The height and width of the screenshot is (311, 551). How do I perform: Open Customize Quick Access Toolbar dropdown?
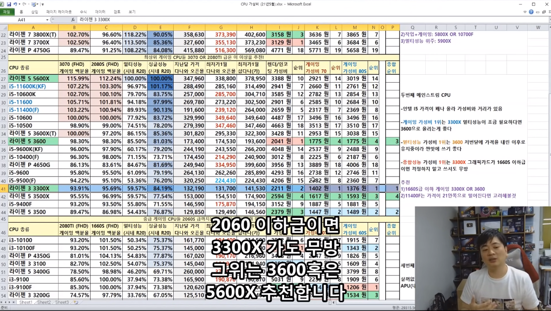point(43,4)
